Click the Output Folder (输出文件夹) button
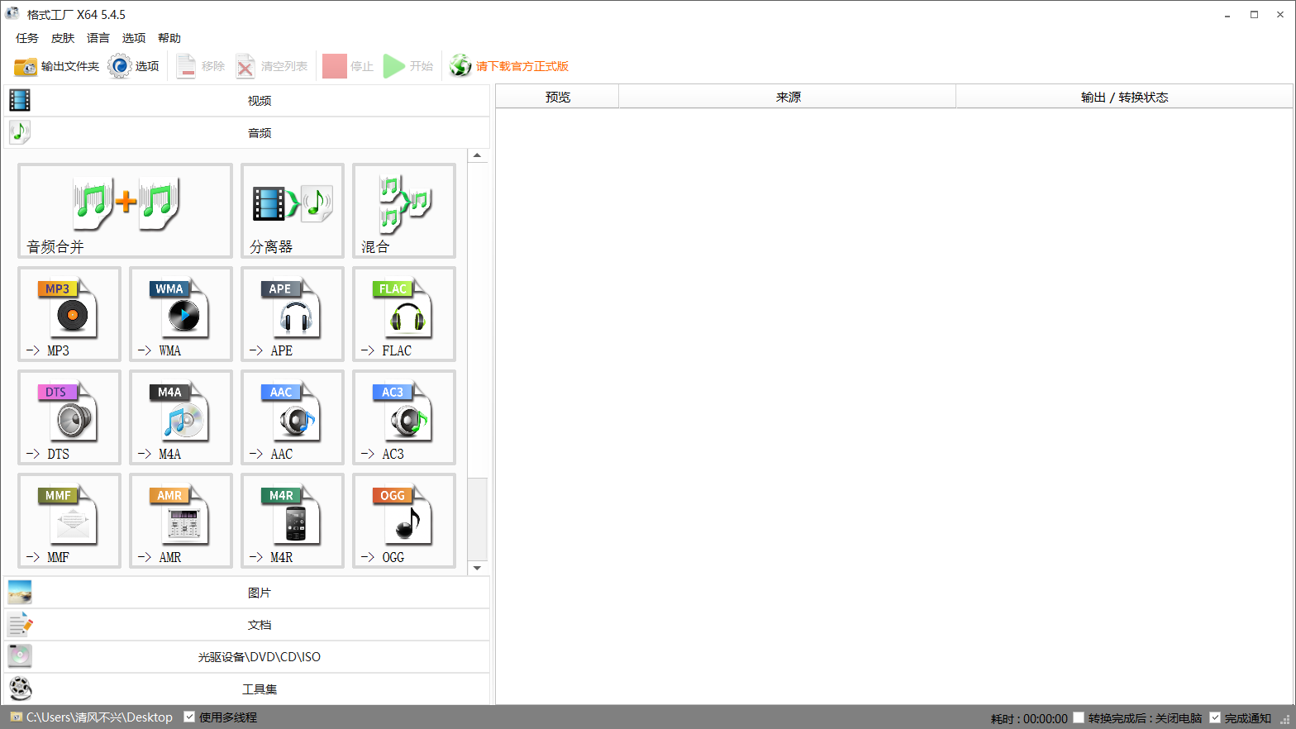The height and width of the screenshot is (729, 1296). click(57, 66)
